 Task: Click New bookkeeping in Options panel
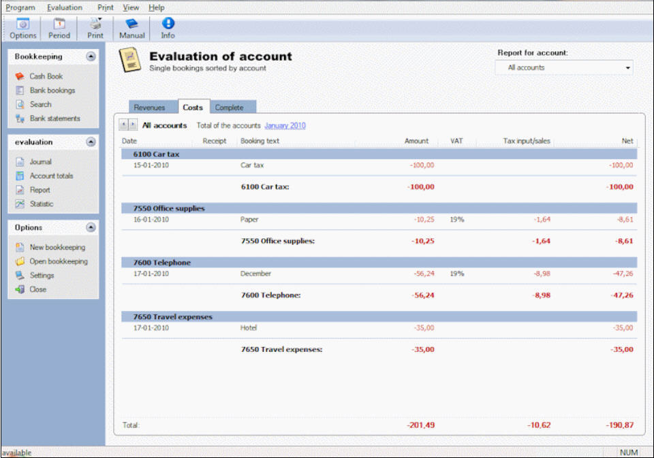(57, 248)
